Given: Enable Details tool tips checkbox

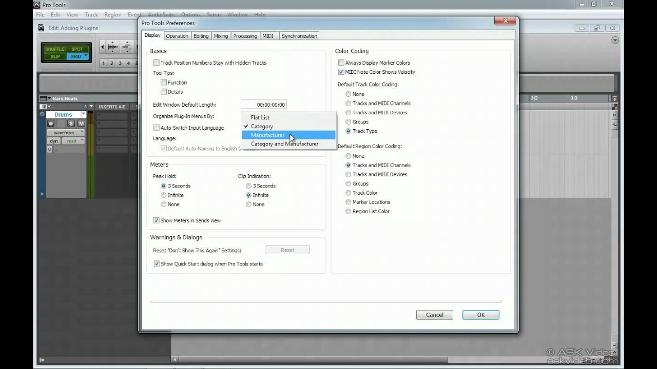Looking at the screenshot, I should click(x=164, y=92).
